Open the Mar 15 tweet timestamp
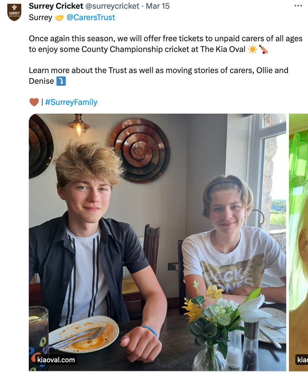The height and width of the screenshot is (372, 308). point(158,6)
